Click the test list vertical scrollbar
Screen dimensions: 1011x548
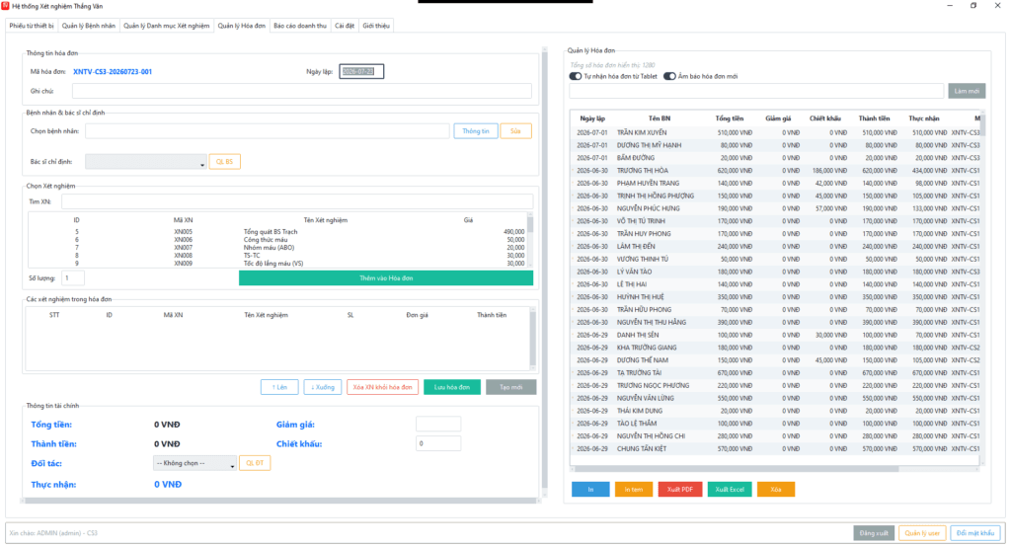pos(530,240)
